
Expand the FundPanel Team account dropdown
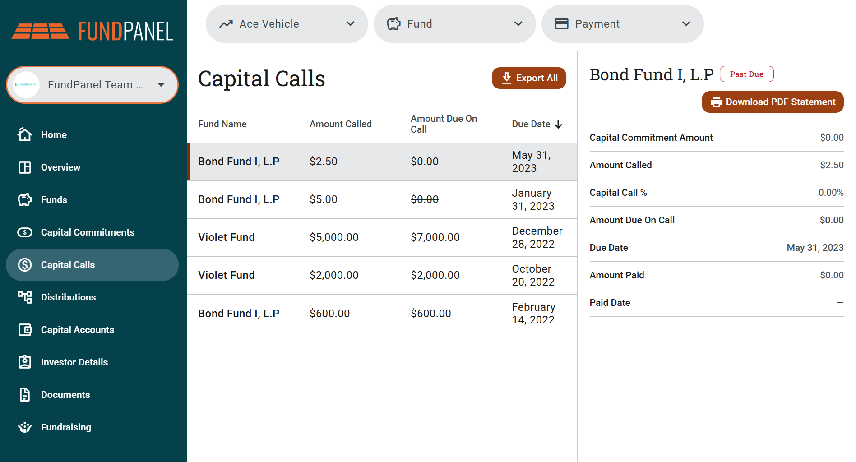[92, 85]
